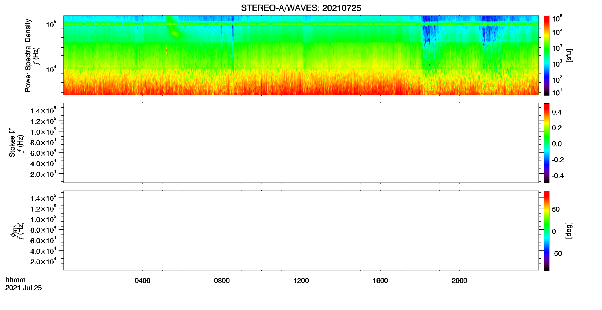This screenshot has width=602, height=310.
Task: Click the Stokes V axis label
Action: 12,143
